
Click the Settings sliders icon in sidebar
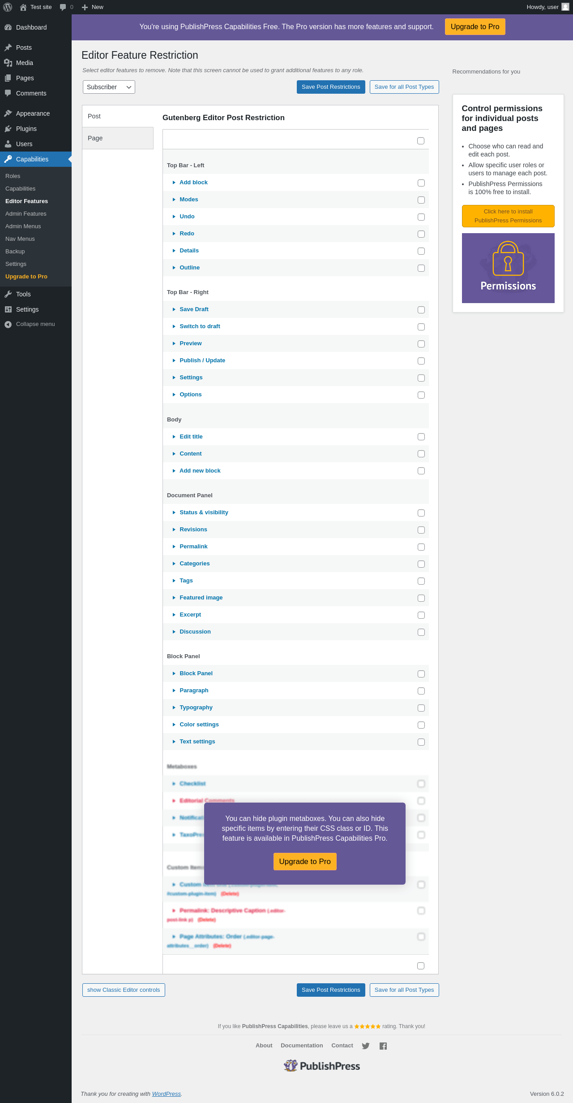[8, 309]
